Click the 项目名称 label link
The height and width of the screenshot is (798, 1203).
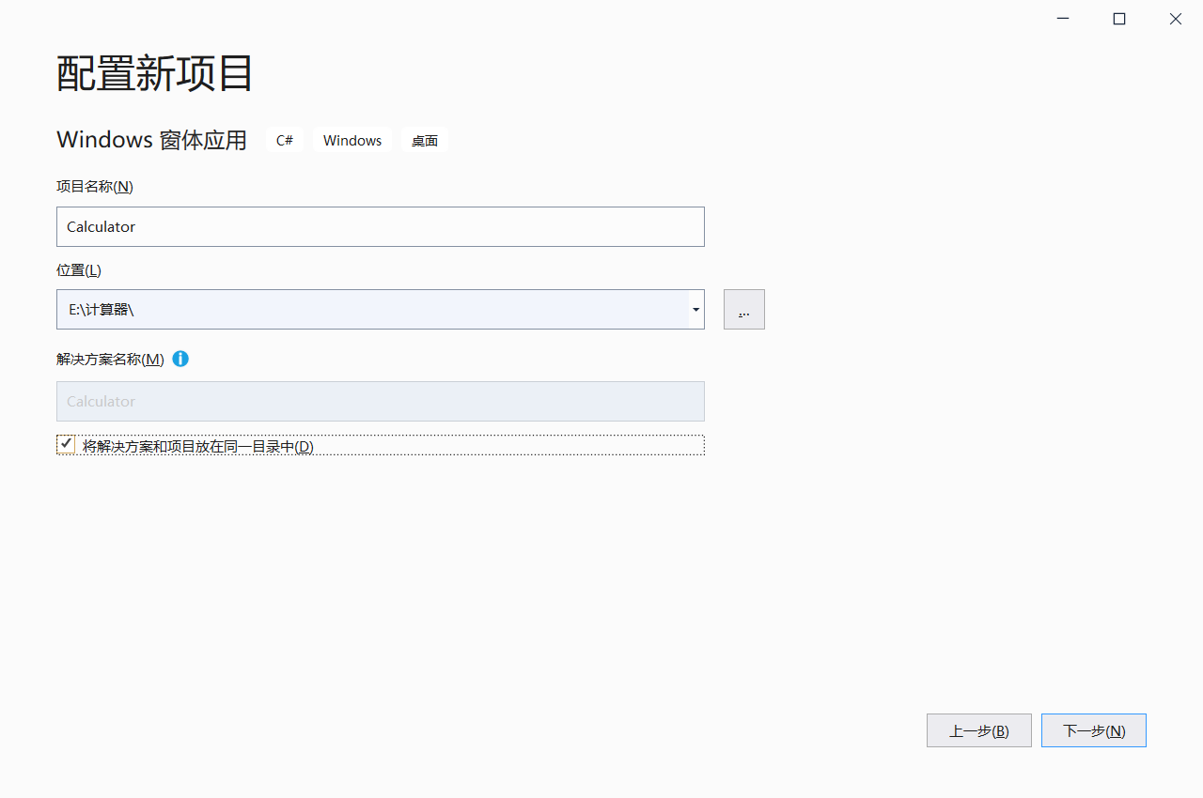pos(94,186)
